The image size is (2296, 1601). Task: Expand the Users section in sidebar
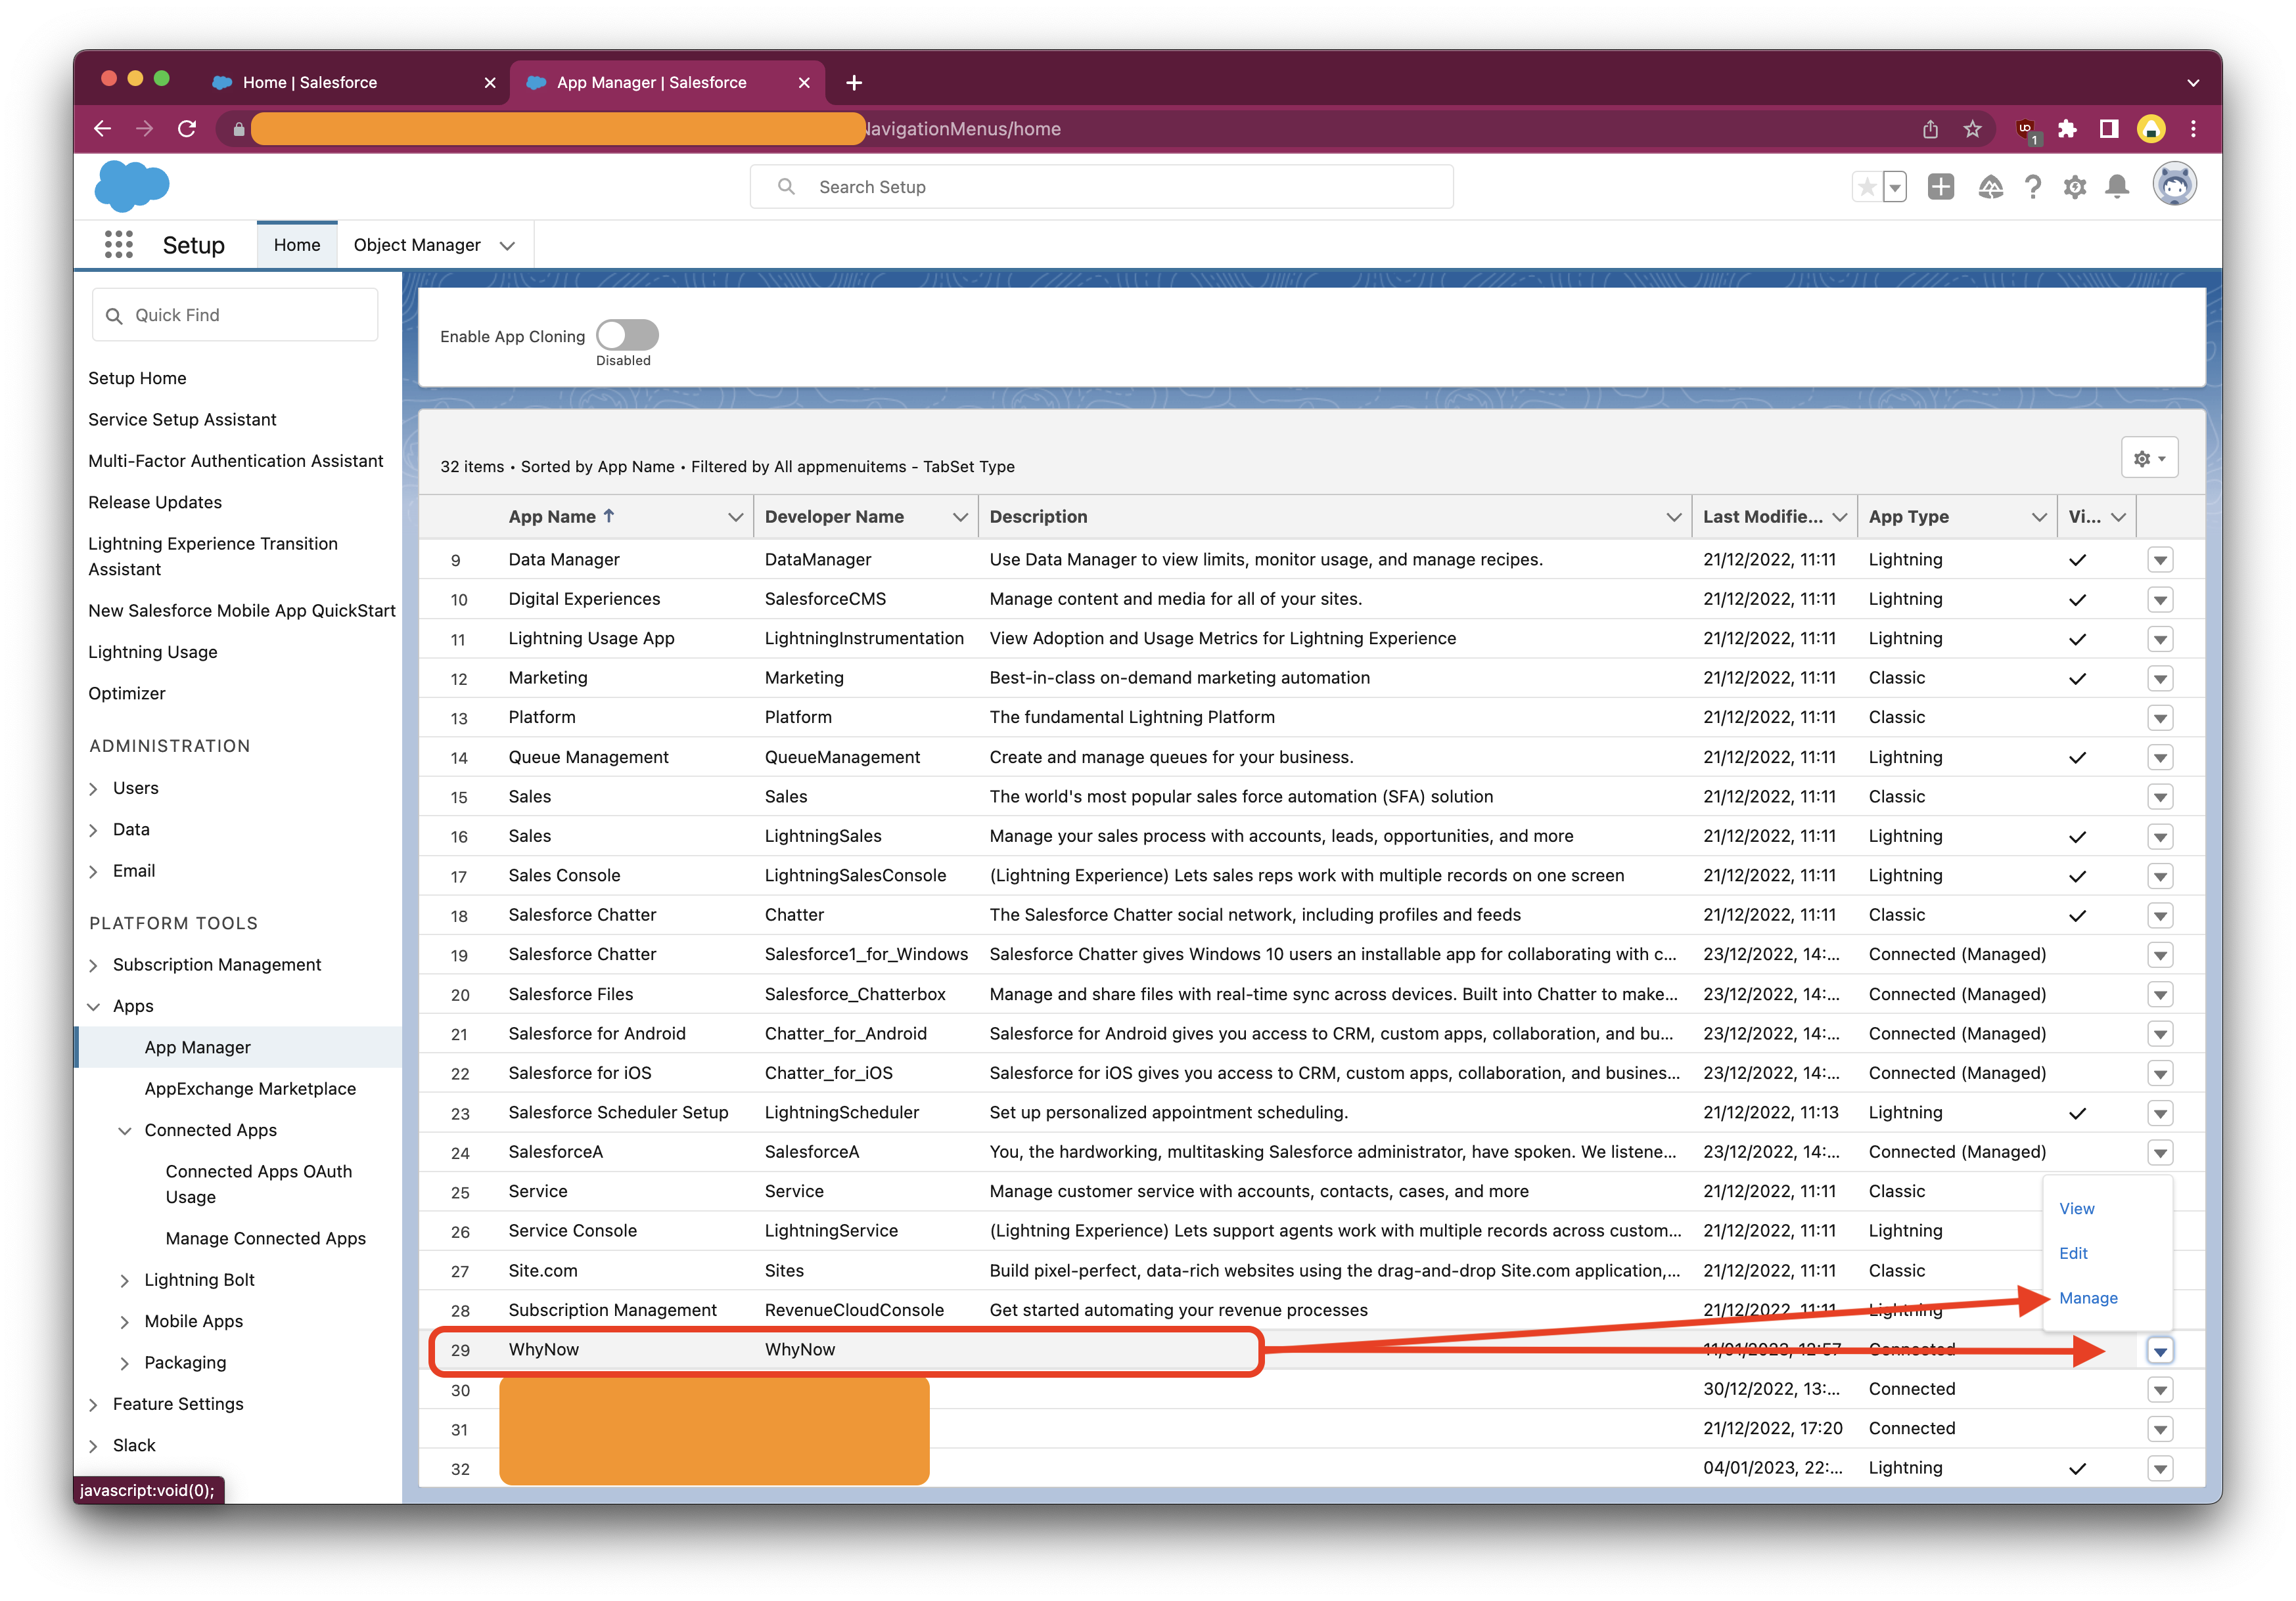click(x=93, y=789)
